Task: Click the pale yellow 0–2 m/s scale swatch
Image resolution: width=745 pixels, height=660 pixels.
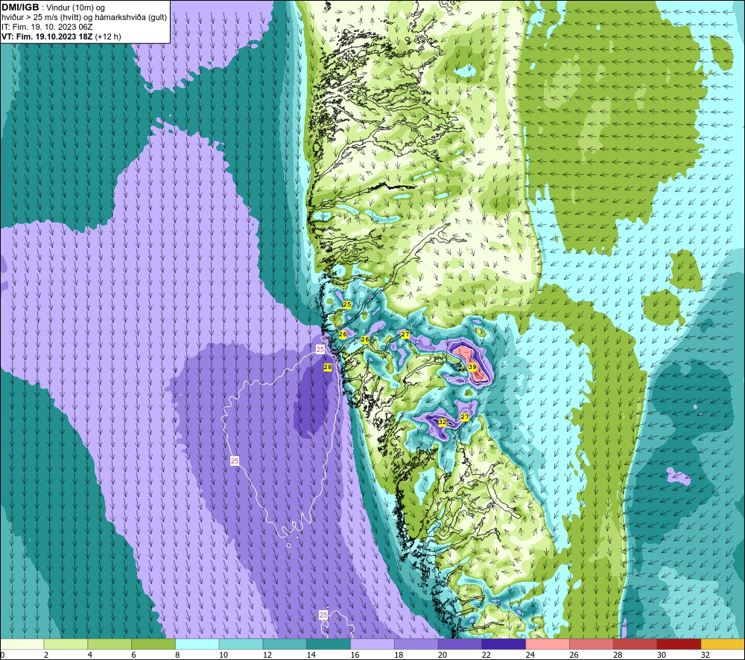Action: tap(22, 644)
